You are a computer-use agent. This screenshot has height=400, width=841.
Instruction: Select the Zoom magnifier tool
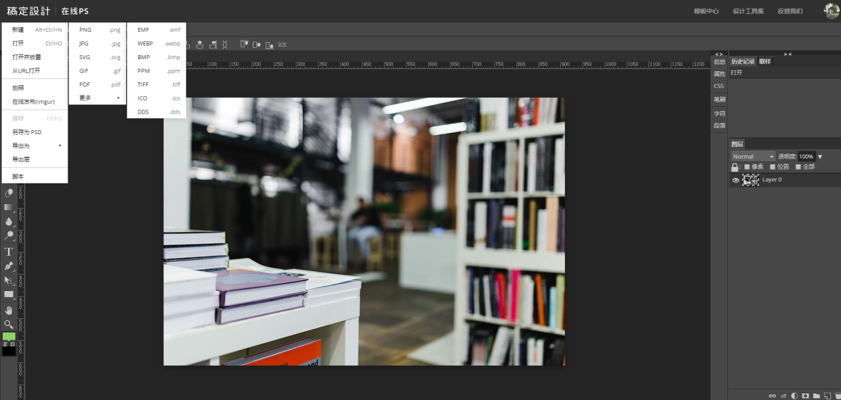[9, 324]
